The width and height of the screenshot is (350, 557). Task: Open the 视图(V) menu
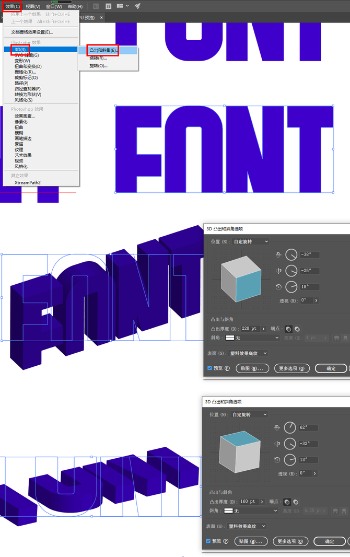tap(33, 6)
